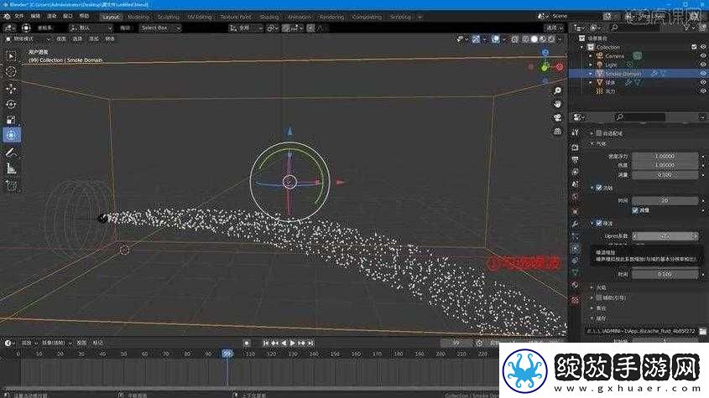Click the viewport zoom magnifier icon
The image size is (709, 398).
[x=557, y=90]
